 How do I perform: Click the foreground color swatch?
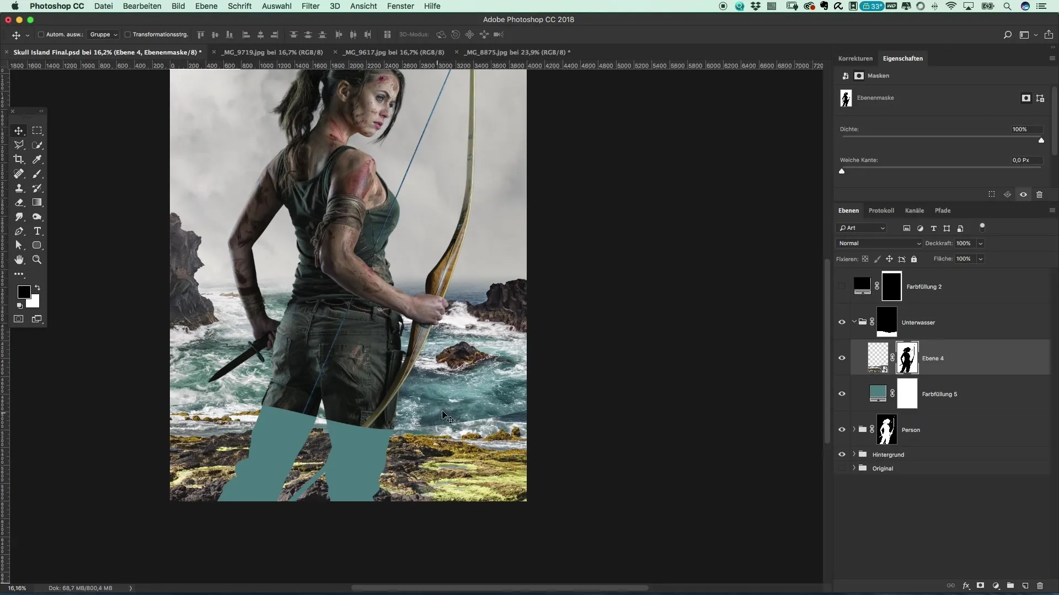(x=24, y=292)
